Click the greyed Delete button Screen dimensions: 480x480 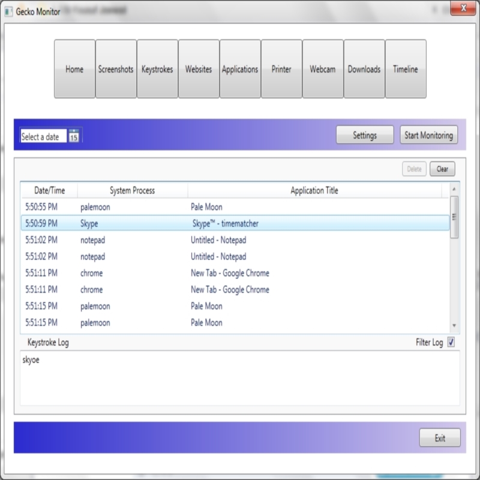[x=414, y=169]
